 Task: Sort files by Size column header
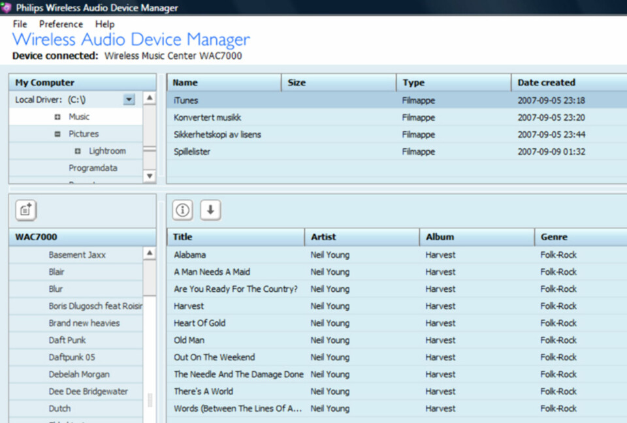tap(339, 82)
